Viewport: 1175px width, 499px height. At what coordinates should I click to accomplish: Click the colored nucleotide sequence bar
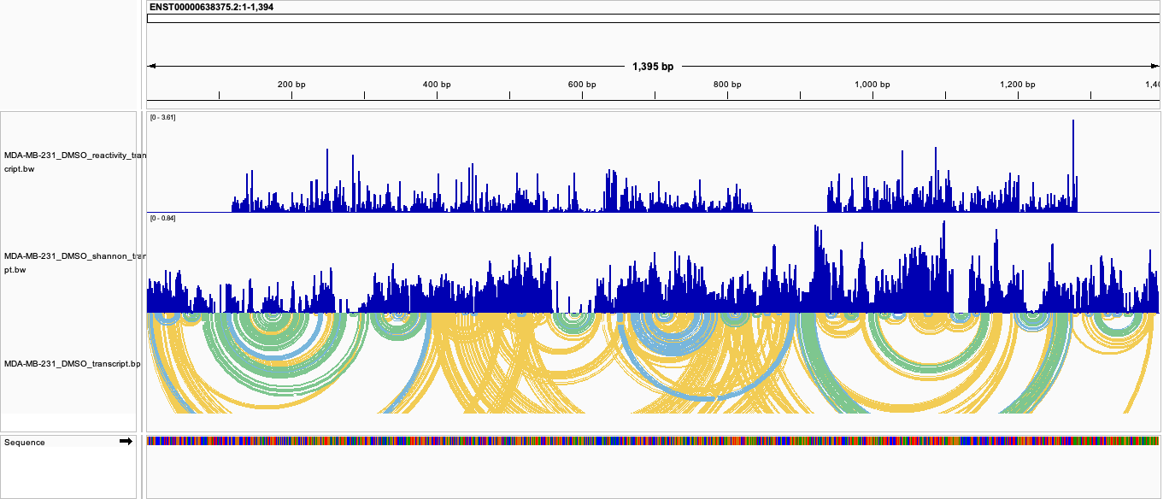[x=653, y=441]
